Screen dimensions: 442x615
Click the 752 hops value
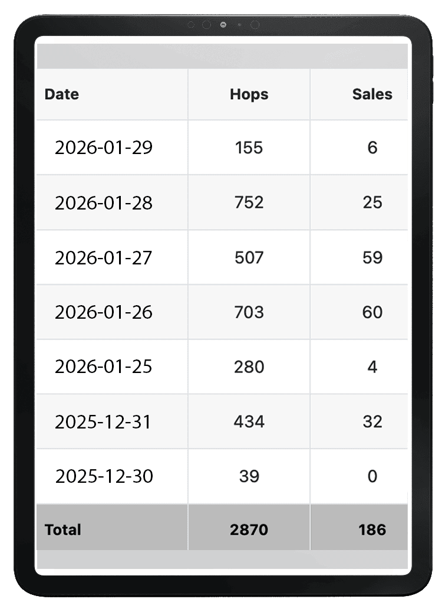tap(249, 202)
